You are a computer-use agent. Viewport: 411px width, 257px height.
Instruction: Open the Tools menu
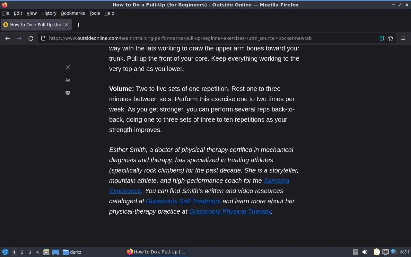pyautogui.click(x=94, y=13)
